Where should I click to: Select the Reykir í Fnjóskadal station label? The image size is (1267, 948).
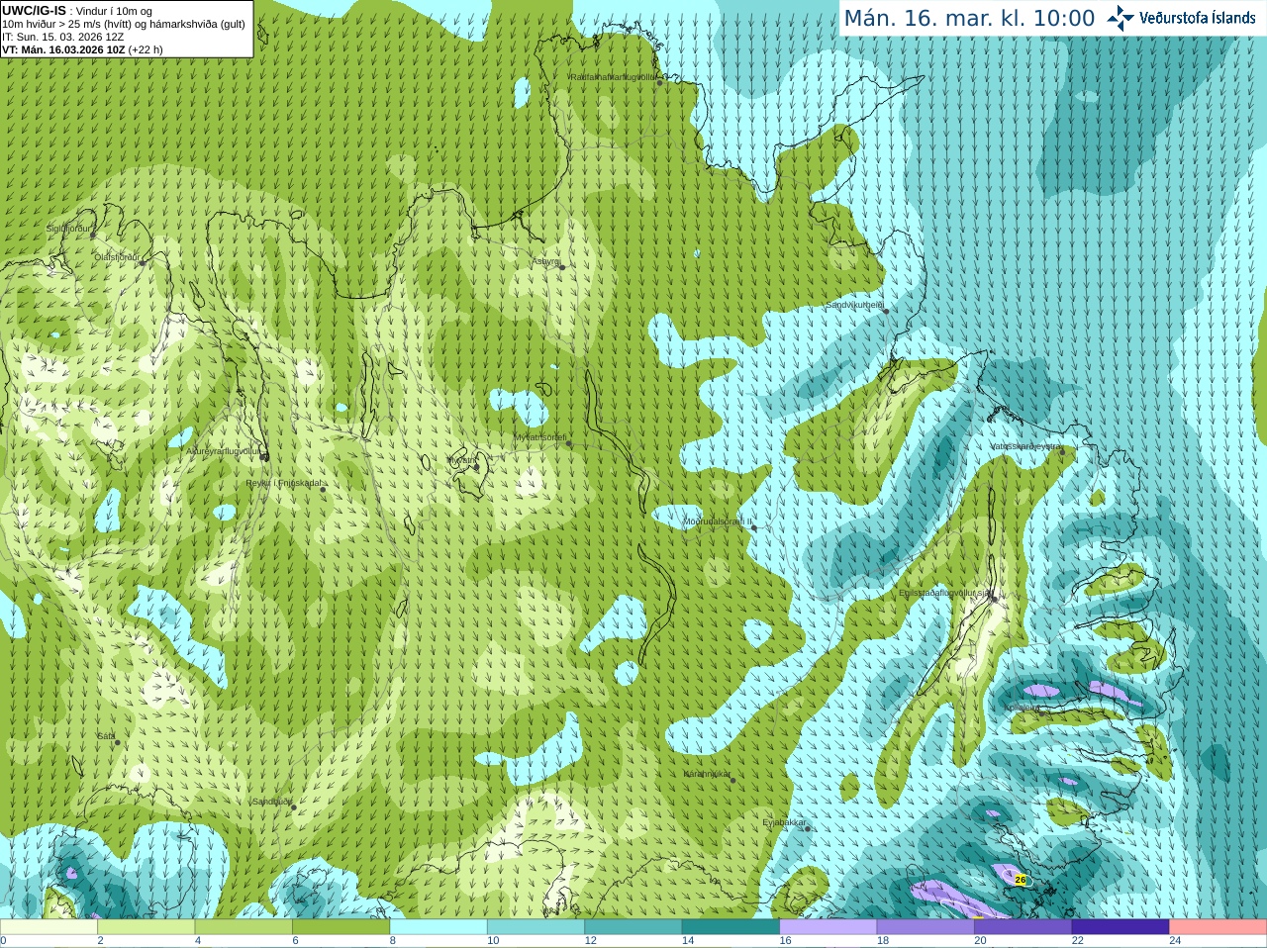pos(284,484)
